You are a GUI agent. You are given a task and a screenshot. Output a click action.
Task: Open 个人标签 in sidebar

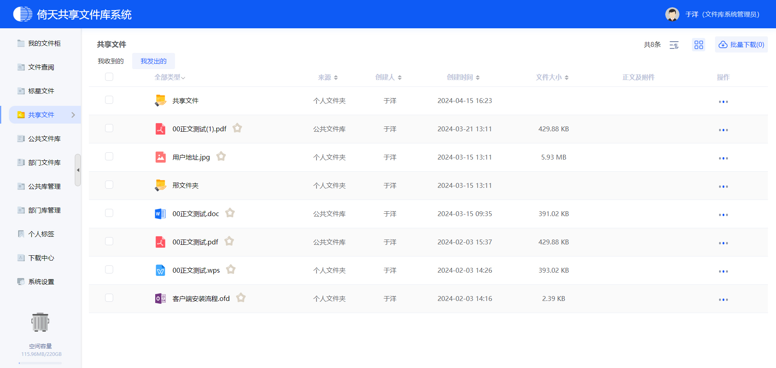[41, 234]
